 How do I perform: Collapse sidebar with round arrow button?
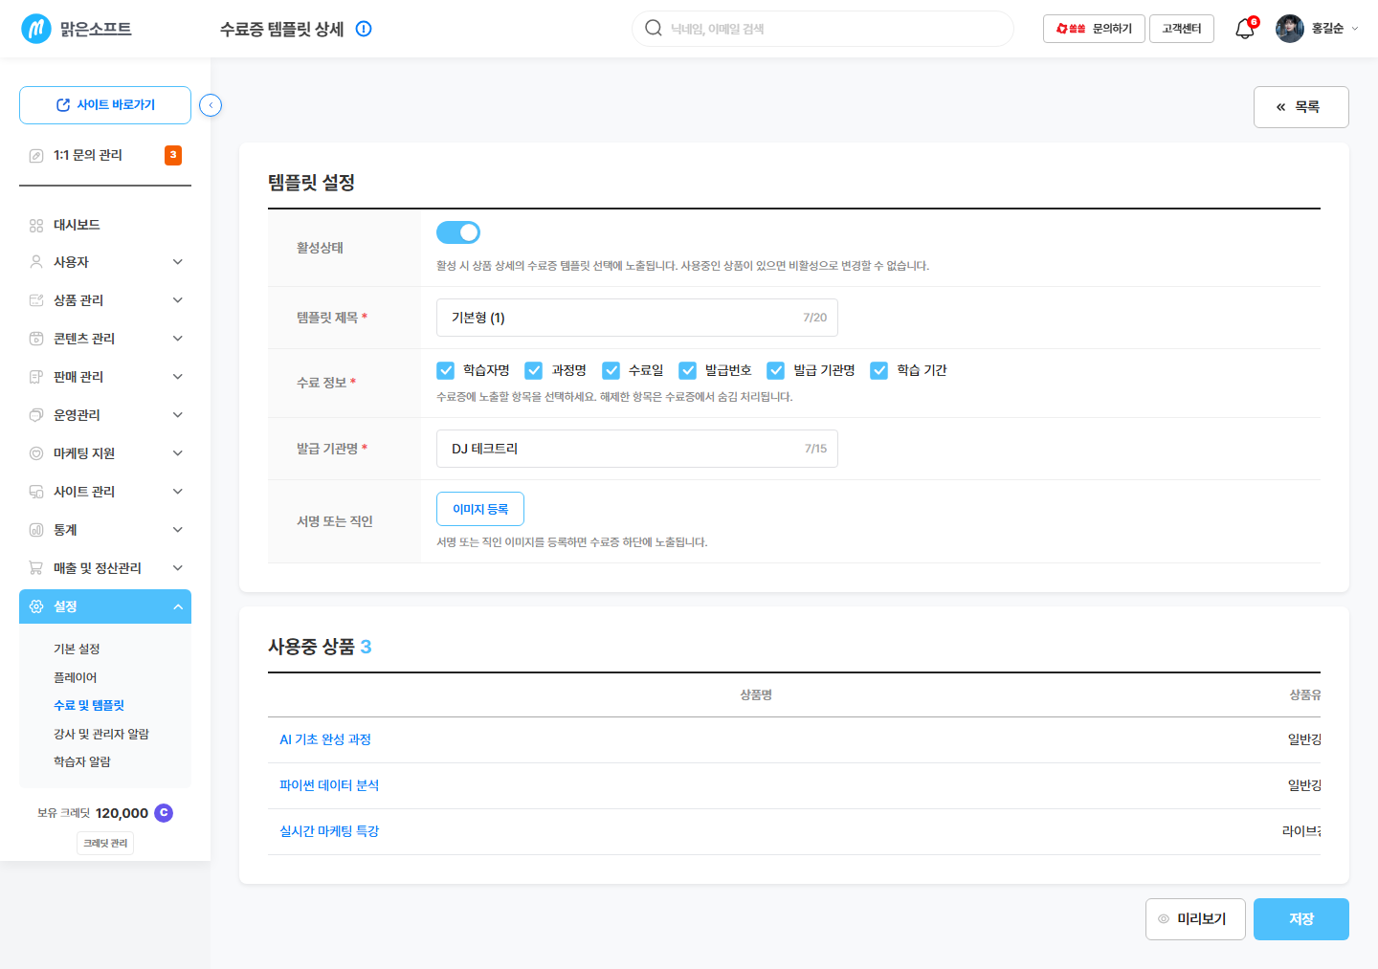(x=211, y=105)
